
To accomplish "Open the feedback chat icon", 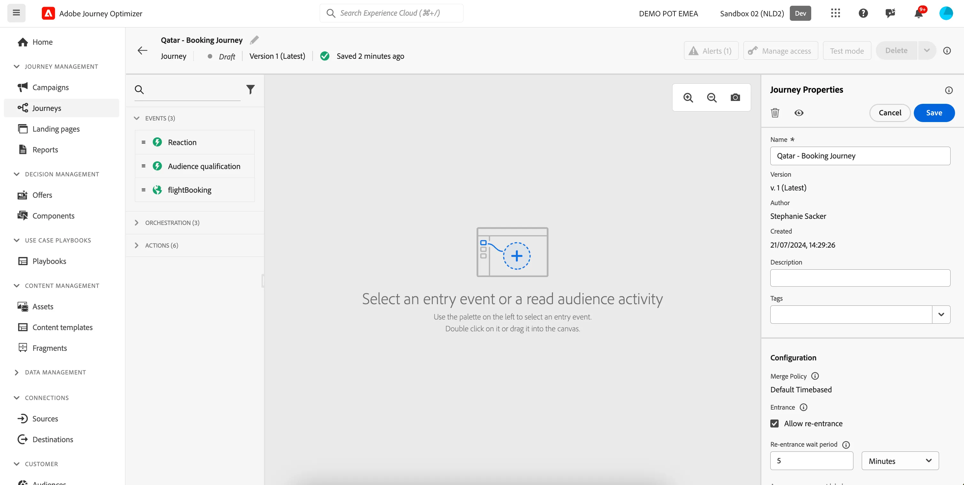I will pyautogui.click(x=890, y=13).
